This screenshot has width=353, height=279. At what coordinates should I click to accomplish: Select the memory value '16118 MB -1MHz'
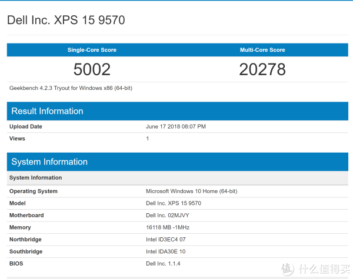[168, 227]
